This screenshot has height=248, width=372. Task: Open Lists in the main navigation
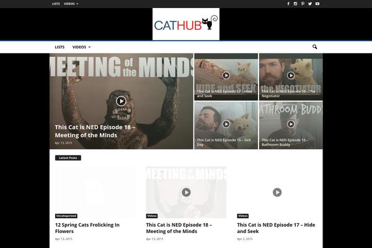(60, 47)
